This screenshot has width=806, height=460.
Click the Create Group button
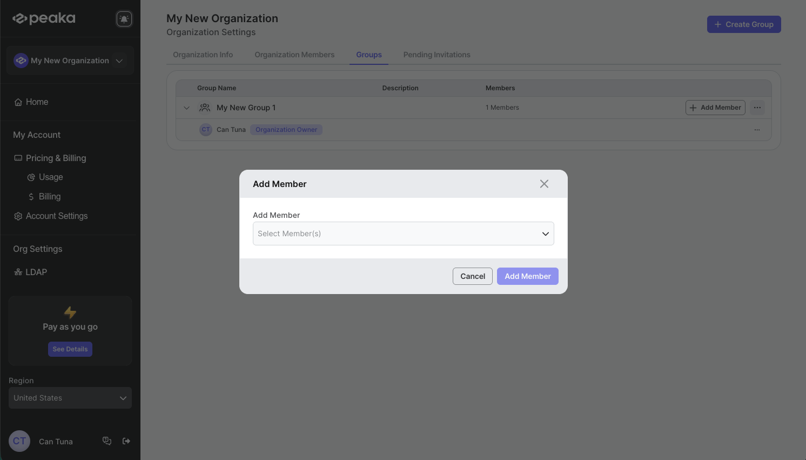click(744, 24)
